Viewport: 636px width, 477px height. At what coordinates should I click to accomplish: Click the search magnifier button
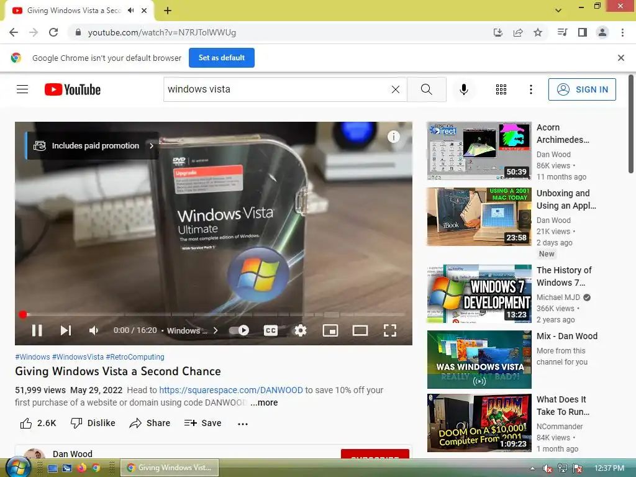point(426,89)
